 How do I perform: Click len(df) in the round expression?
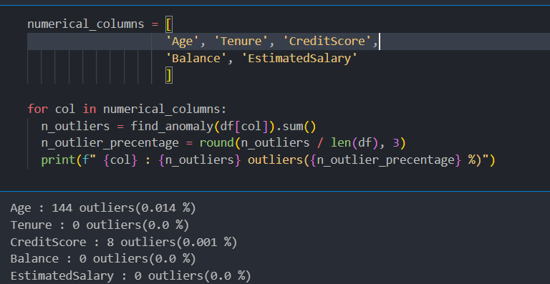coord(354,143)
